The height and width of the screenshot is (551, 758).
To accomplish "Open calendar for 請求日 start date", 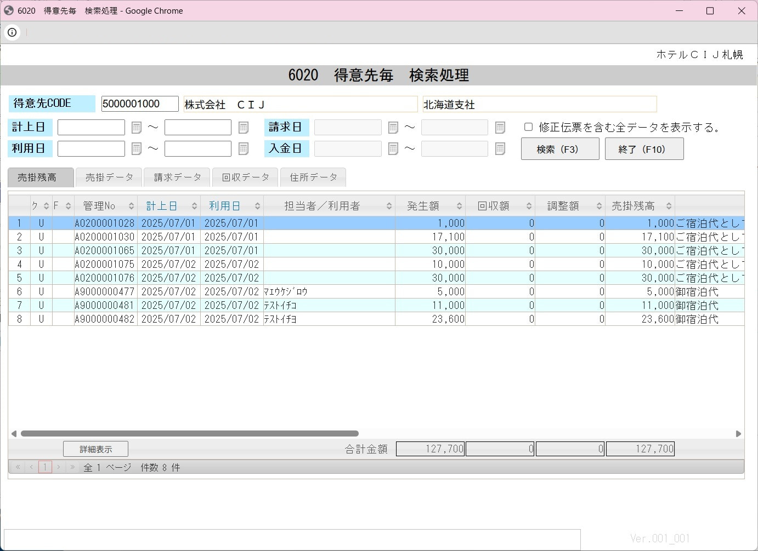I will (393, 128).
